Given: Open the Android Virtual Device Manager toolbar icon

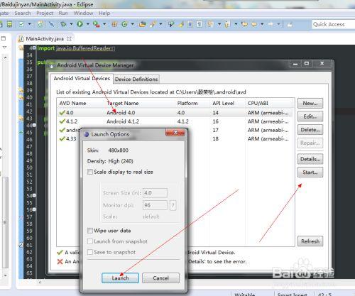Looking at the screenshot, I should 9,24.
